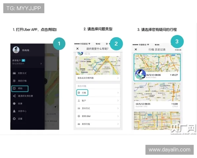Screen dimensions: 197x158
Task: Click the link in the trip history header's right corner
Action: click(x=178, y=50)
